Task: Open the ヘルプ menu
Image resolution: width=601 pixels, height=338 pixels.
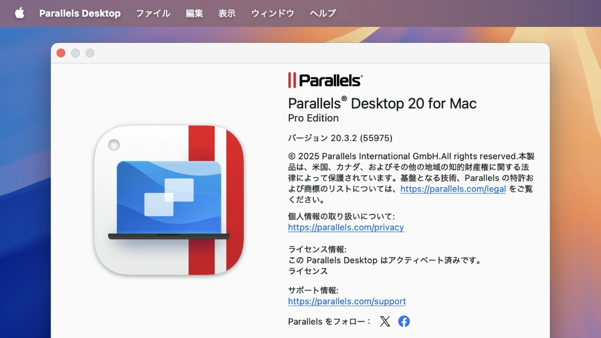Action: click(x=323, y=13)
